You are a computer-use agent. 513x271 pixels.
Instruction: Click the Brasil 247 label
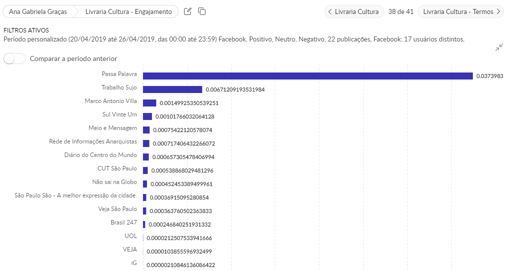click(123, 222)
